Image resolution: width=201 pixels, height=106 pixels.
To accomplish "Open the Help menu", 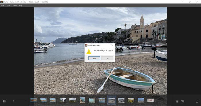I will pos(21,5).
